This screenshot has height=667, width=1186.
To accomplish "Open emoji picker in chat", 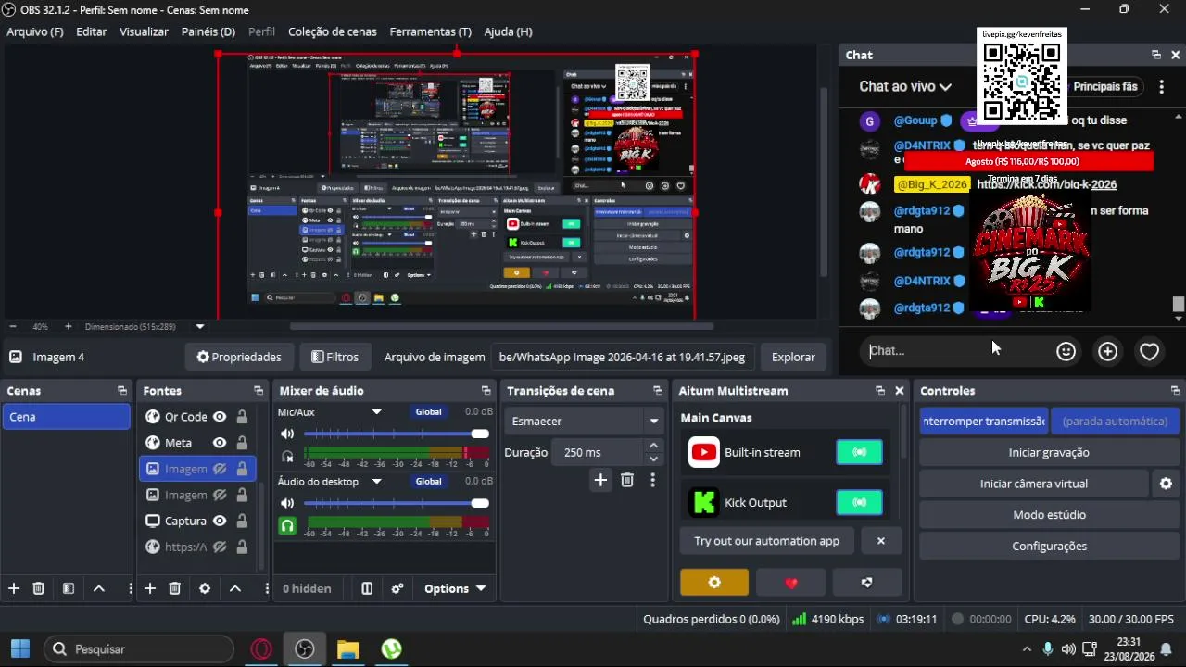I will click(1066, 351).
